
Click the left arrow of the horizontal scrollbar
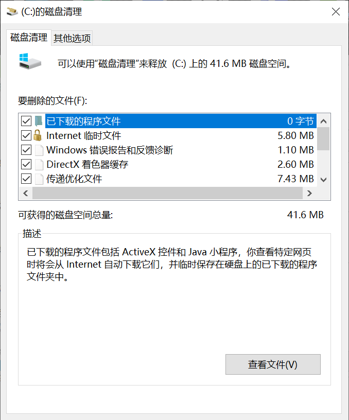pos(26,192)
